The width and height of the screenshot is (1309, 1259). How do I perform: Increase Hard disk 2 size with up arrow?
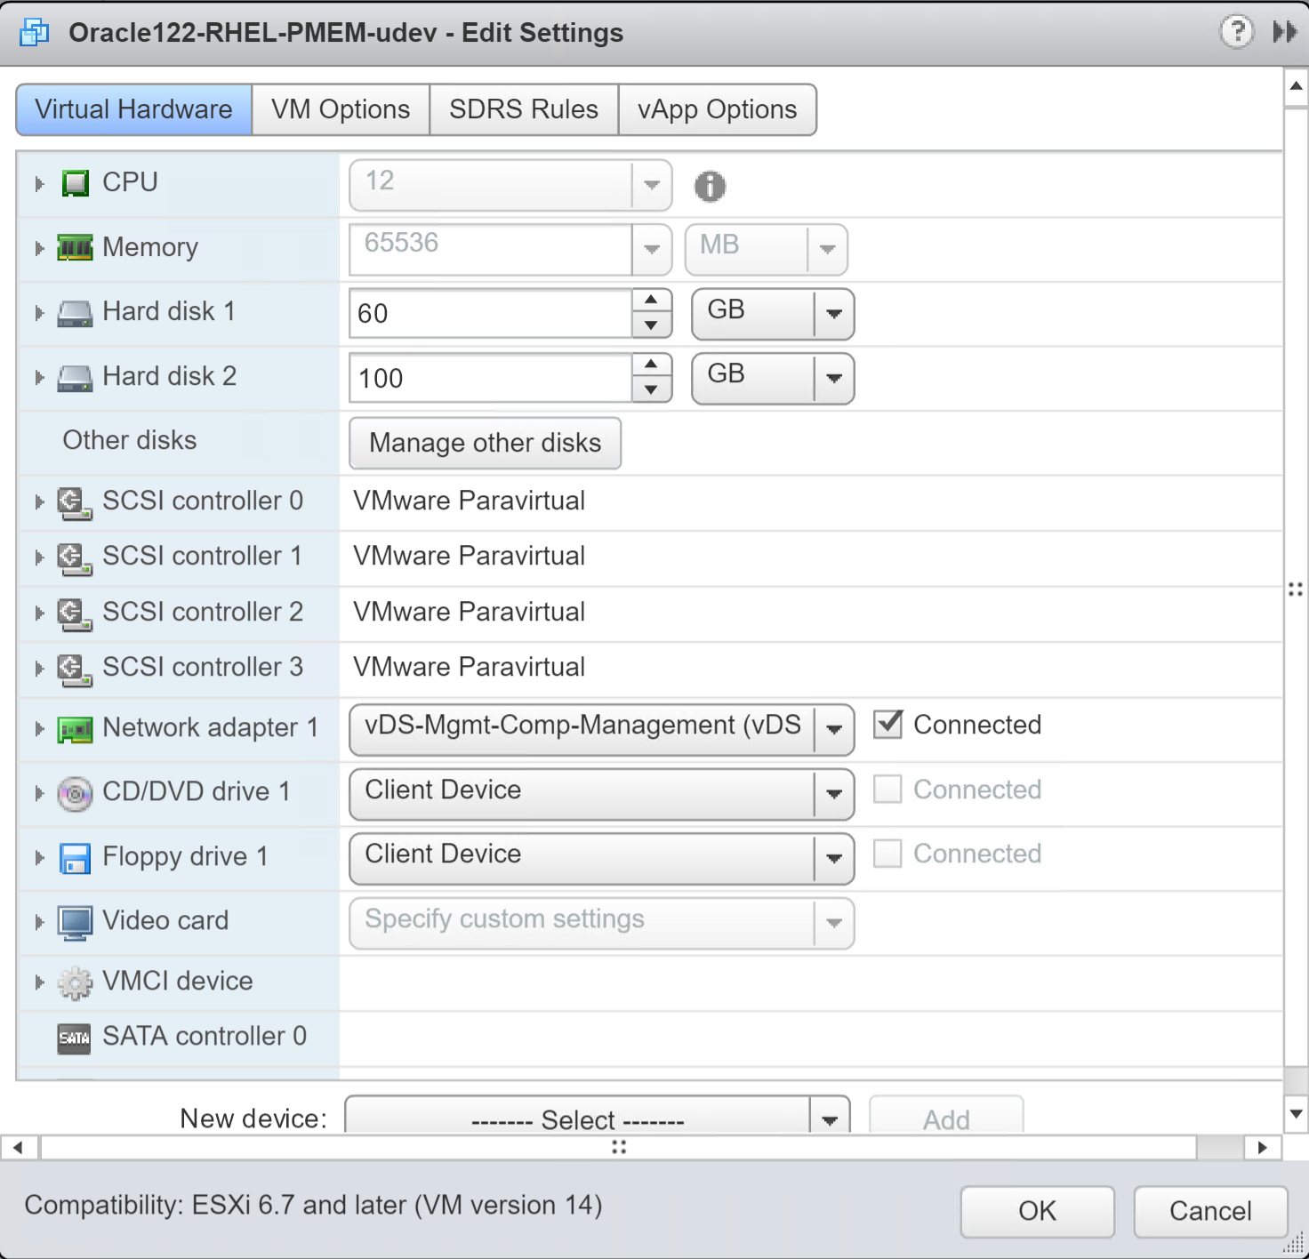(652, 365)
